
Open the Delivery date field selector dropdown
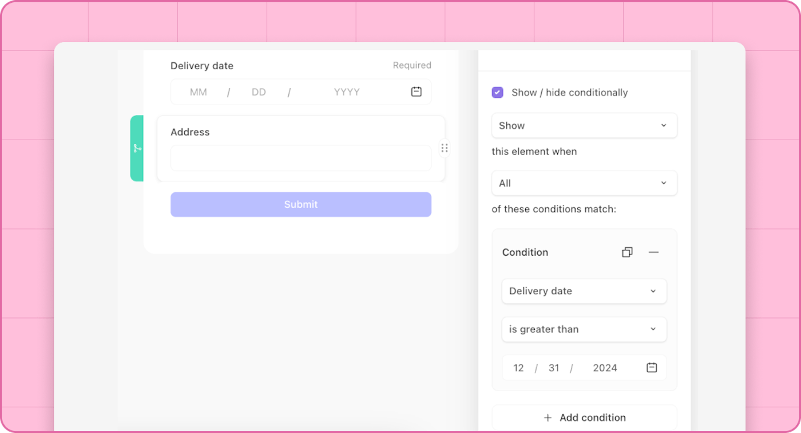point(584,291)
